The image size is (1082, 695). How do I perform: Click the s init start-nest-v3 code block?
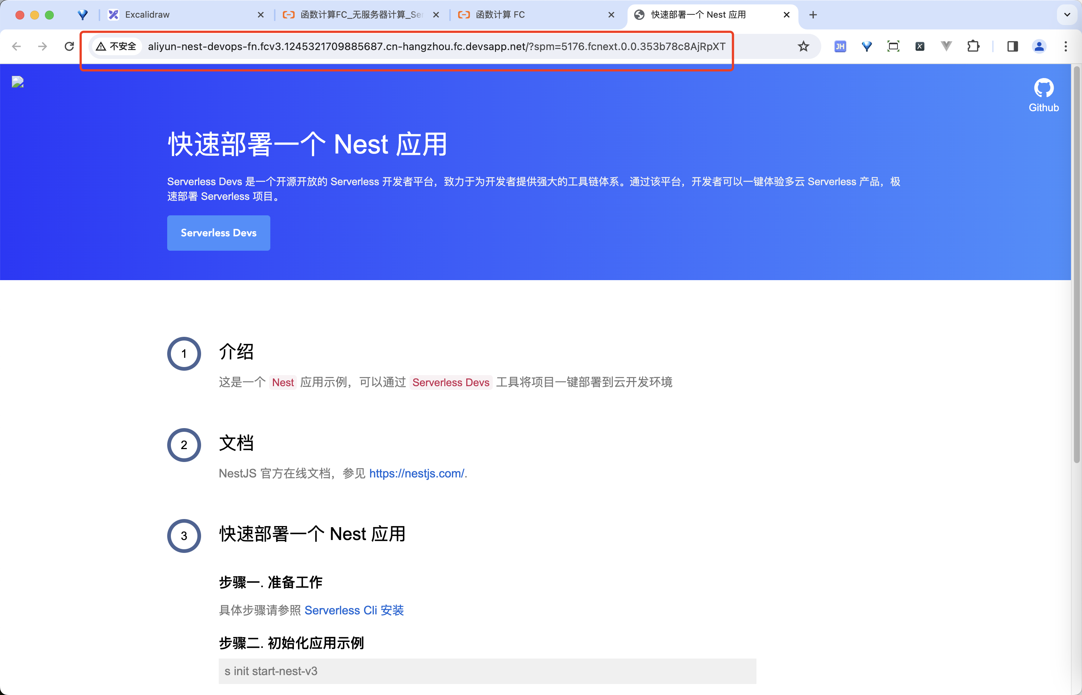click(x=488, y=671)
